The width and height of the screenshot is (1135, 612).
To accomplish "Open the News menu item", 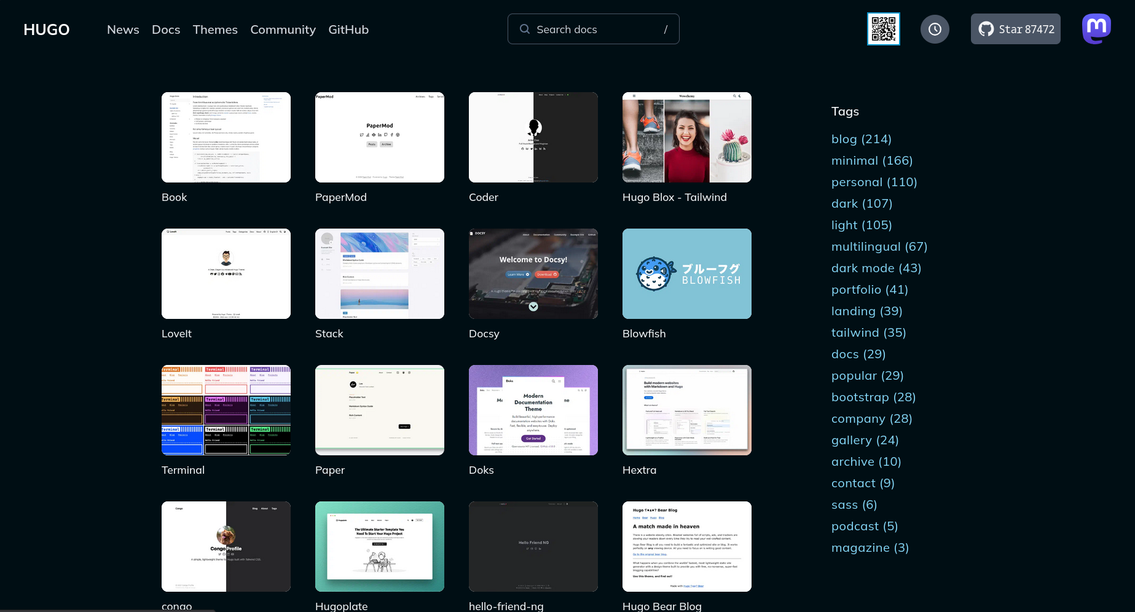I will [123, 29].
